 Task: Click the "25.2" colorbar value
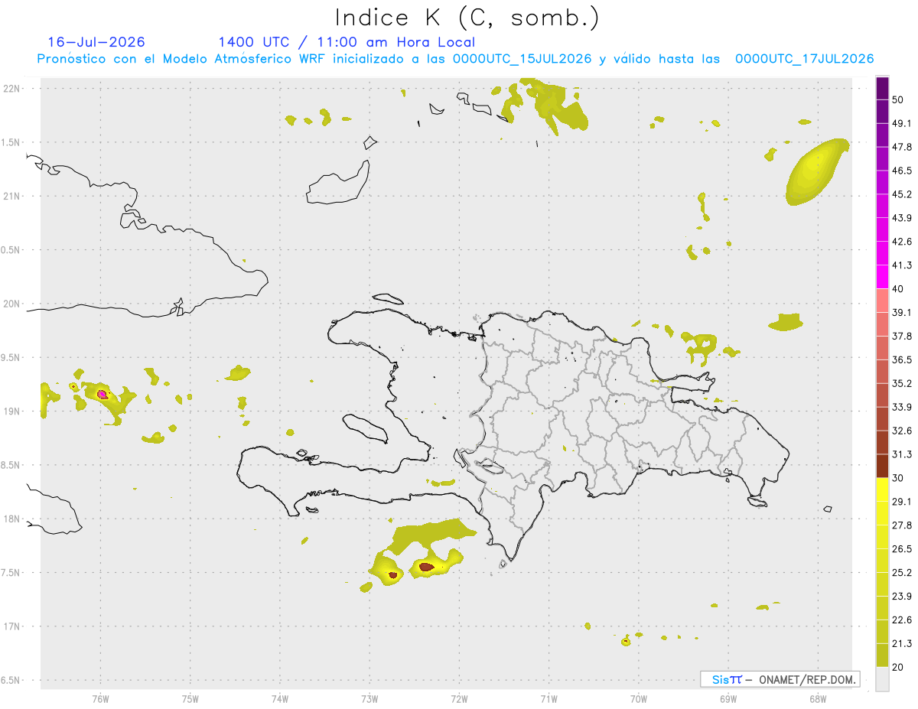click(x=902, y=573)
